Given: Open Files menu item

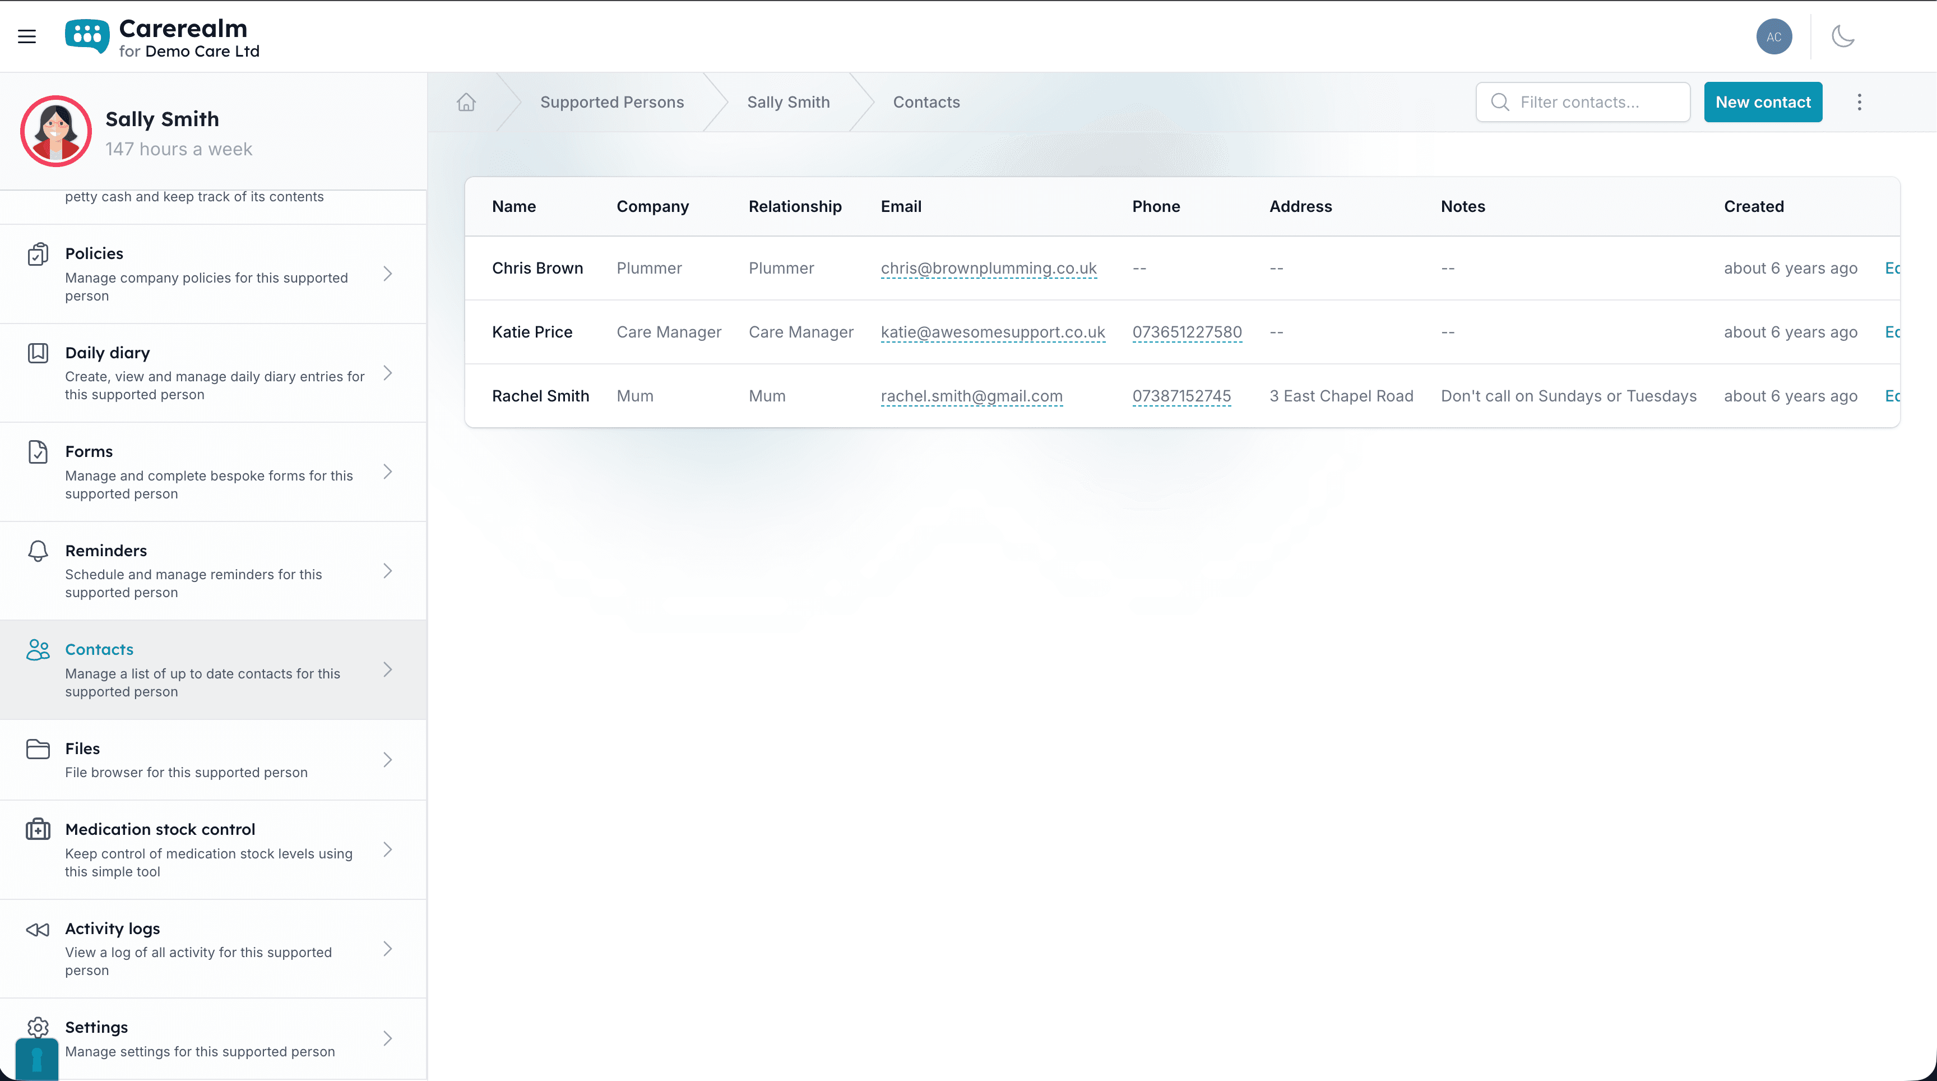Looking at the screenshot, I should [x=214, y=760].
